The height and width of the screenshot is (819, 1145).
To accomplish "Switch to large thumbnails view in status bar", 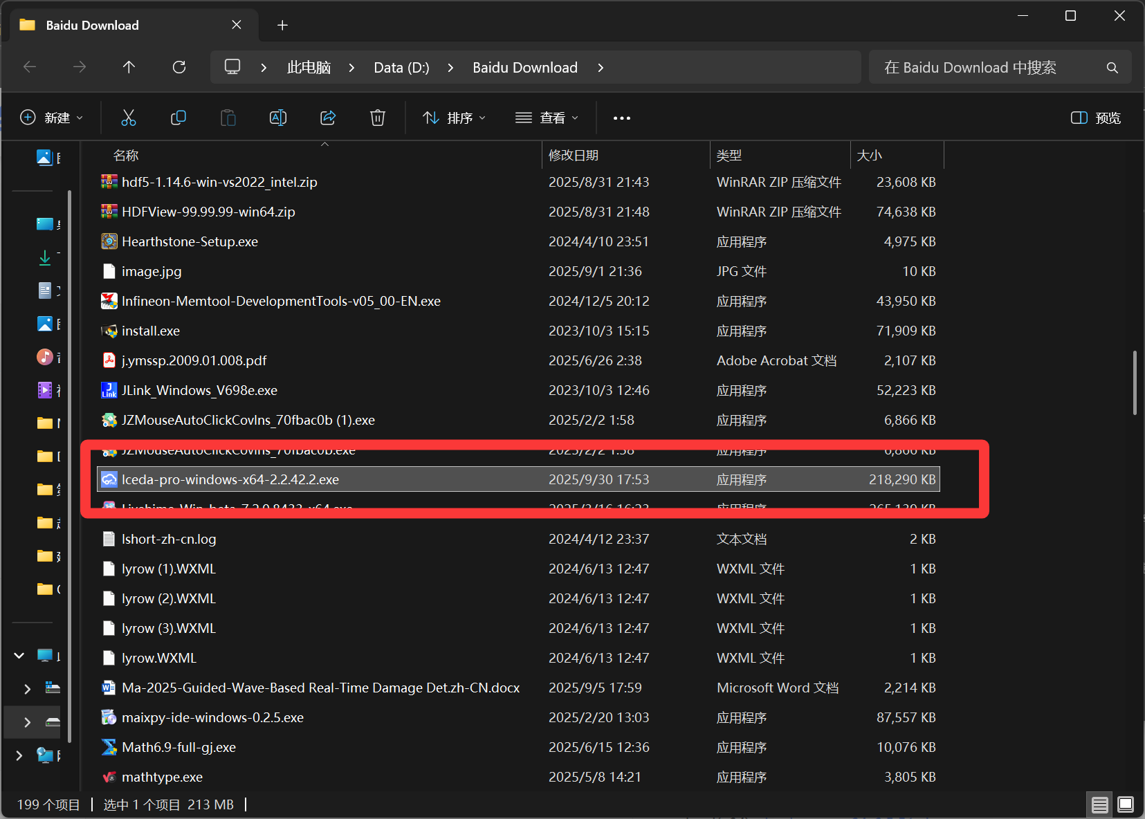I will (1126, 804).
